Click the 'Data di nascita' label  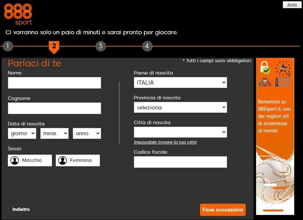pyautogui.click(x=26, y=124)
